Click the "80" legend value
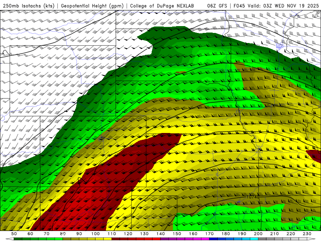 coord(63,234)
